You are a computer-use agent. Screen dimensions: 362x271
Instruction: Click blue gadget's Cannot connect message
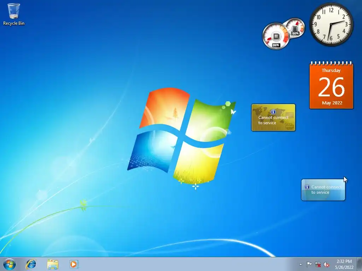(326, 189)
